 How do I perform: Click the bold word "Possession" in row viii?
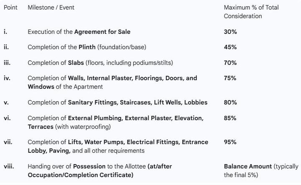click(x=89, y=167)
